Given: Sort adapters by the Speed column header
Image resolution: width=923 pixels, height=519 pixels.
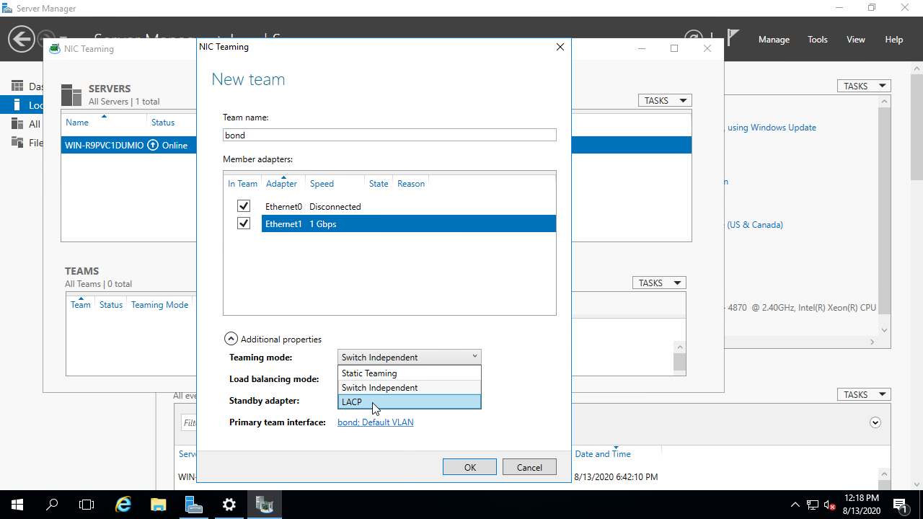Looking at the screenshot, I should click(x=322, y=184).
